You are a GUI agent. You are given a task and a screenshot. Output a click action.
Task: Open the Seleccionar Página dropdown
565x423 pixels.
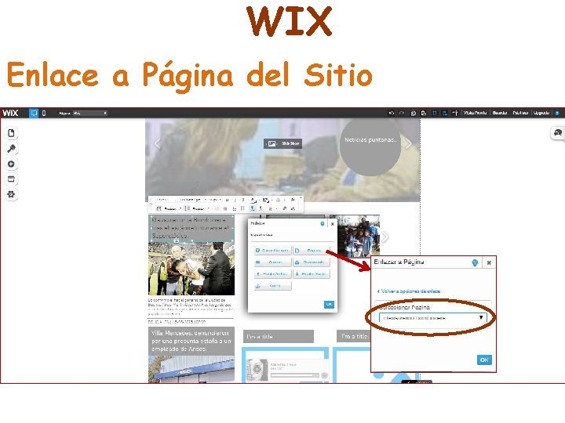(x=432, y=318)
